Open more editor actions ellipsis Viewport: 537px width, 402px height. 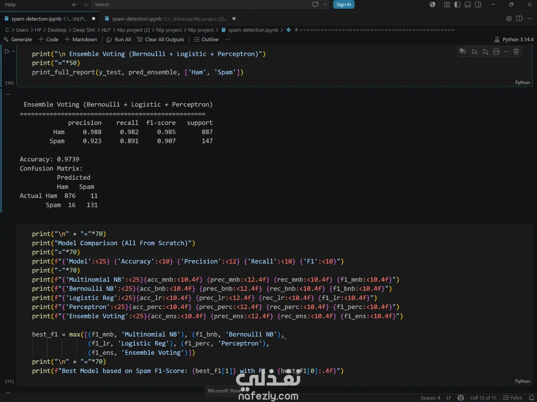(x=529, y=19)
